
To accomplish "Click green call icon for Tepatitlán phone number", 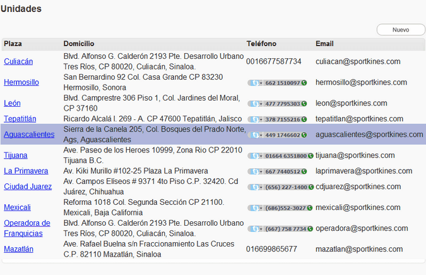I will [304, 119].
